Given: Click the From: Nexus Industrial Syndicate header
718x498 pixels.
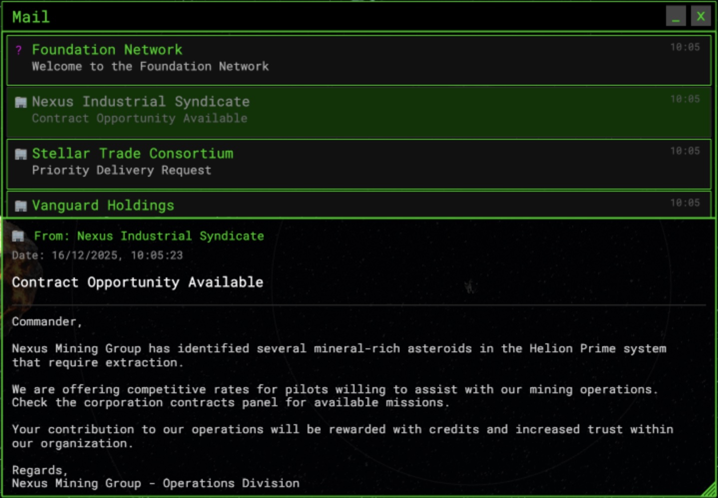Looking at the screenshot, I should 149,236.
